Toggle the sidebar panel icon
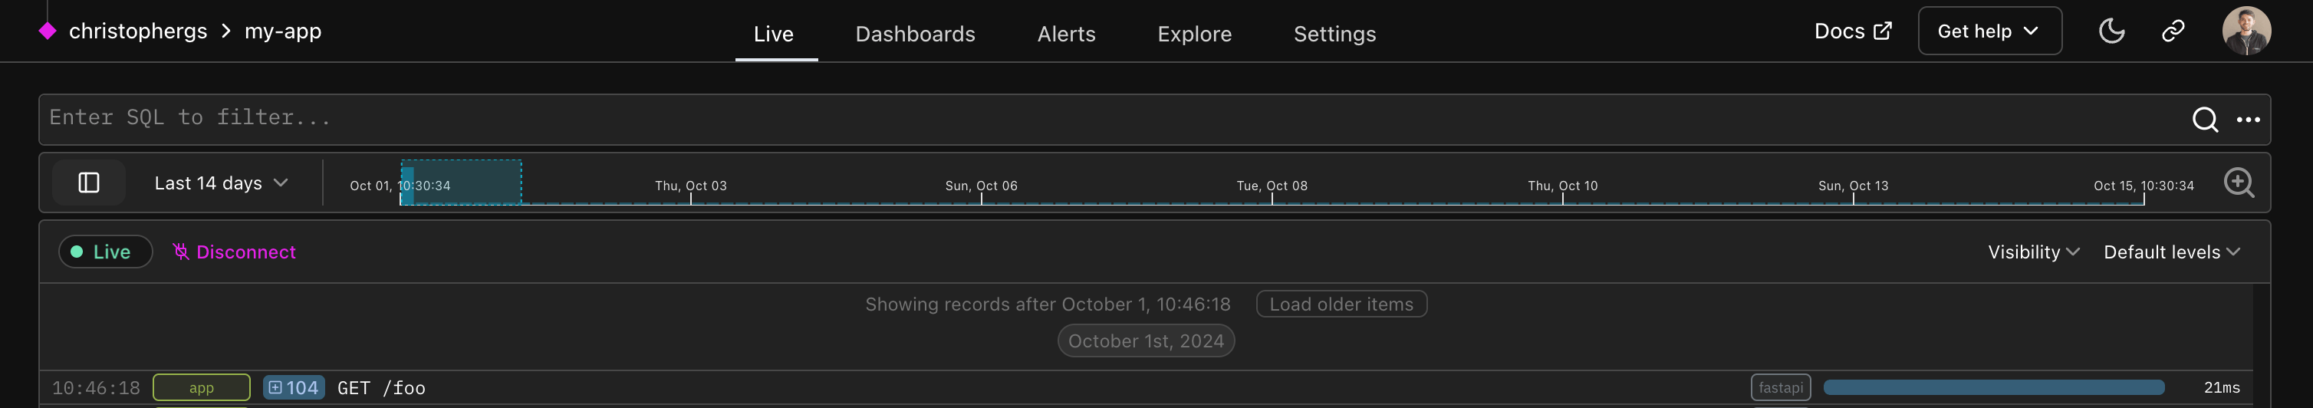This screenshot has width=2313, height=408. tap(89, 183)
